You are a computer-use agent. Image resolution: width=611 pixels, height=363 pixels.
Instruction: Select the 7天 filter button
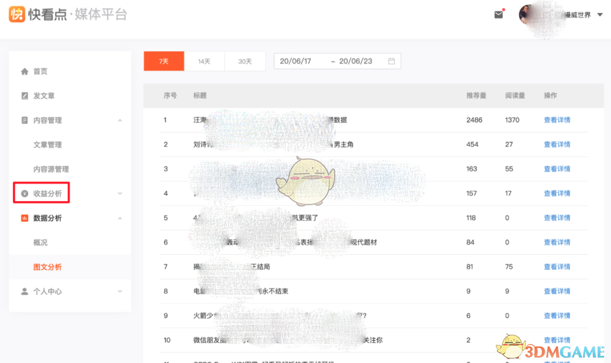tap(164, 61)
